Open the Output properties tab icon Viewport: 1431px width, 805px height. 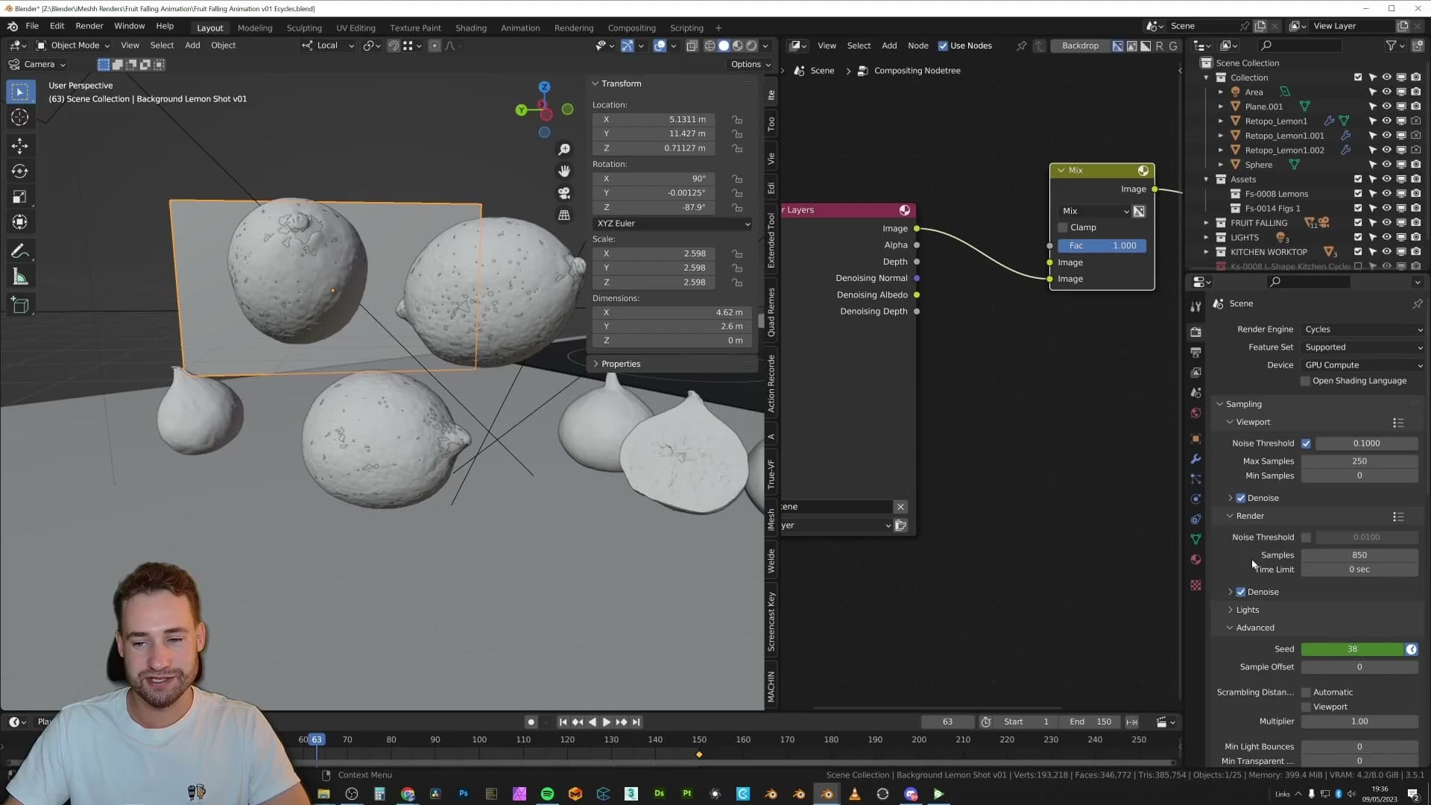pyautogui.click(x=1196, y=352)
